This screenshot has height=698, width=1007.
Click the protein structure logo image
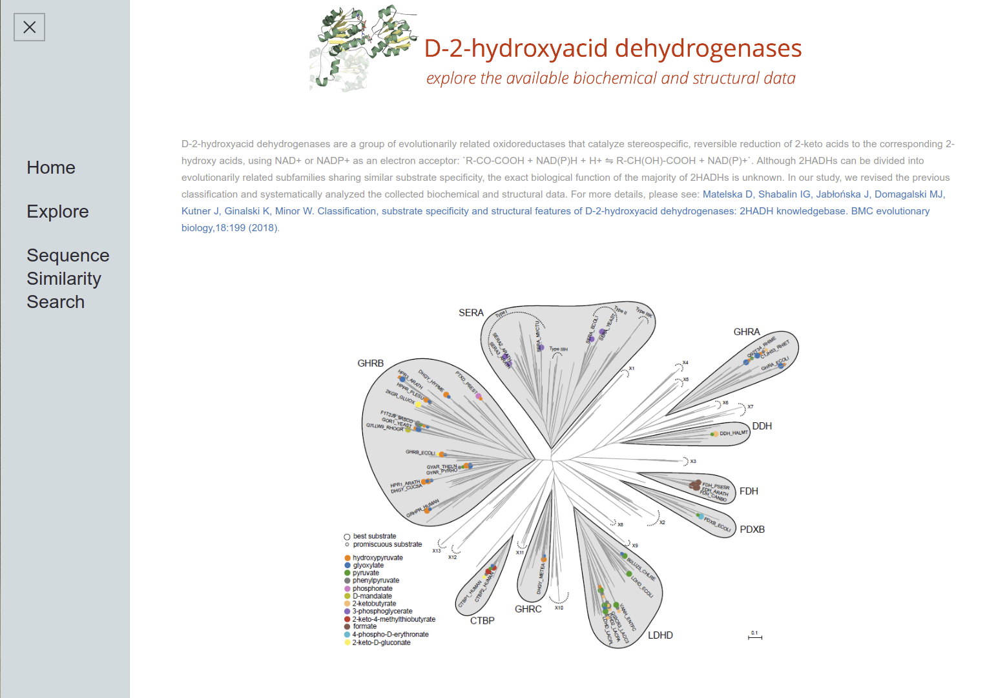pos(362,48)
